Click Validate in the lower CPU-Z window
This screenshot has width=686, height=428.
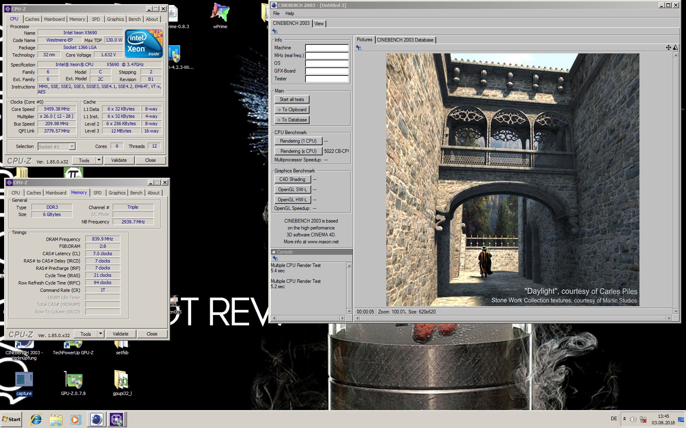tap(120, 334)
